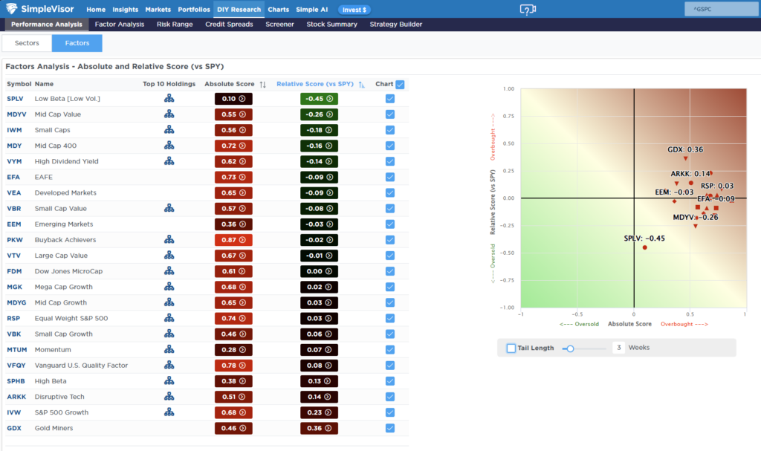The image size is (761, 451).
Task: Toggle chart checkbox for GDX row
Action: pyautogui.click(x=390, y=428)
